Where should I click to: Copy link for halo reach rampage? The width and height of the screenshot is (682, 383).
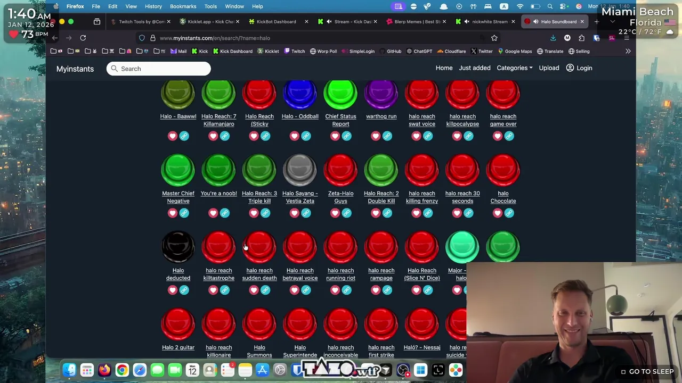387,290
